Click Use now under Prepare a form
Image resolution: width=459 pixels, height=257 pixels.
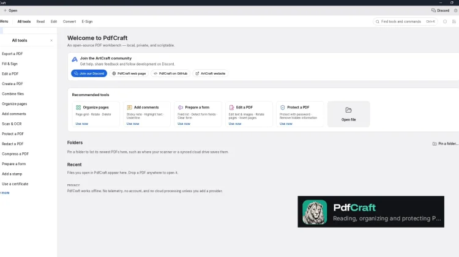click(184, 124)
